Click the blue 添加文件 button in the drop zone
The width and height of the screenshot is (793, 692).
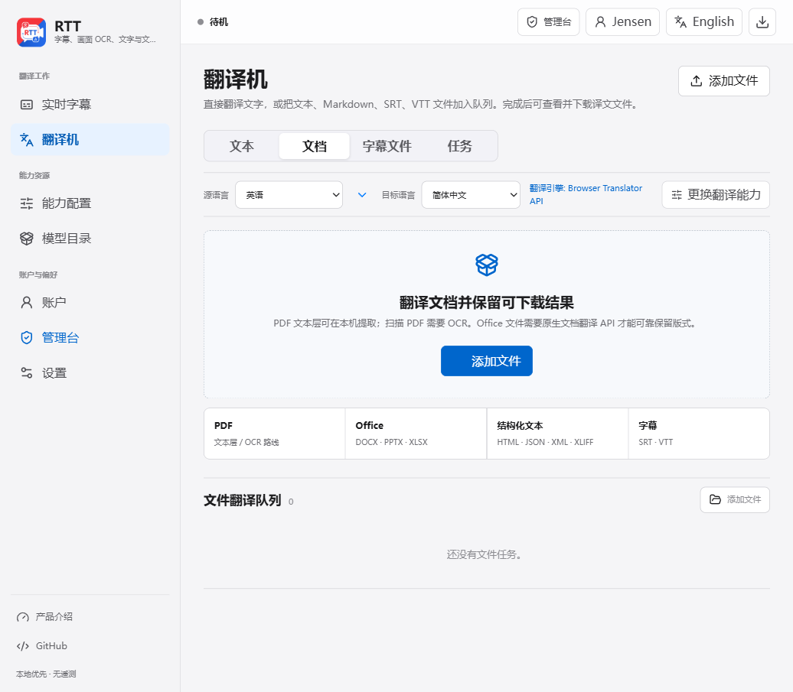(x=487, y=361)
